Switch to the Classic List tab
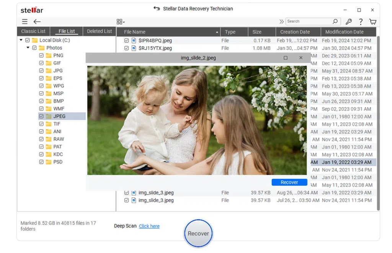This screenshot has width=392, height=253. pyautogui.click(x=33, y=31)
